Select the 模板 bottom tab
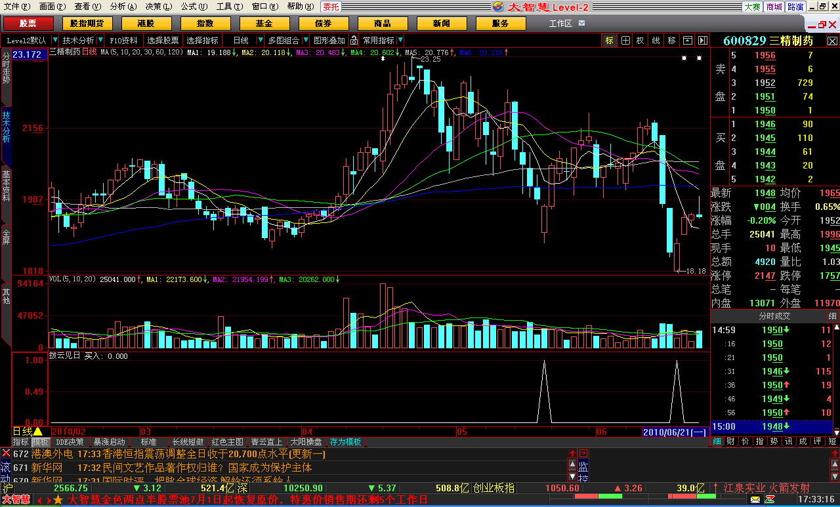The height and width of the screenshot is (507, 840). coord(40,442)
